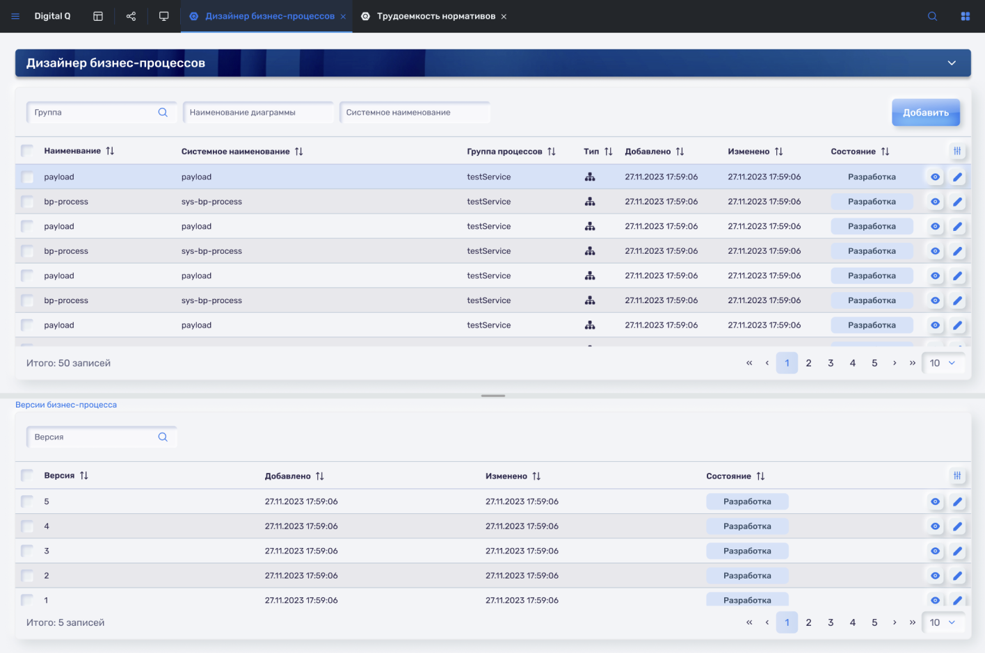Open column settings icon in processes table
Image resolution: width=985 pixels, height=653 pixels.
click(x=957, y=151)
